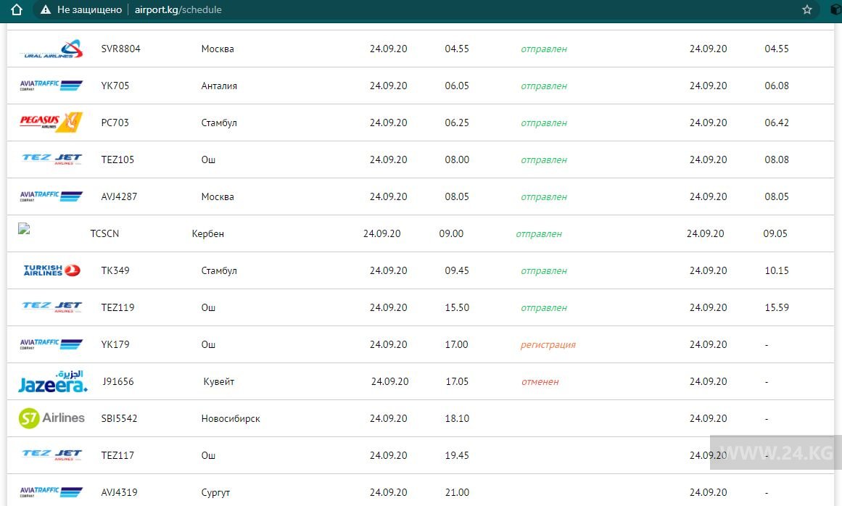Bookmark this page with star icon
This screenshot has height=506, width=842.
coord(807,9)
